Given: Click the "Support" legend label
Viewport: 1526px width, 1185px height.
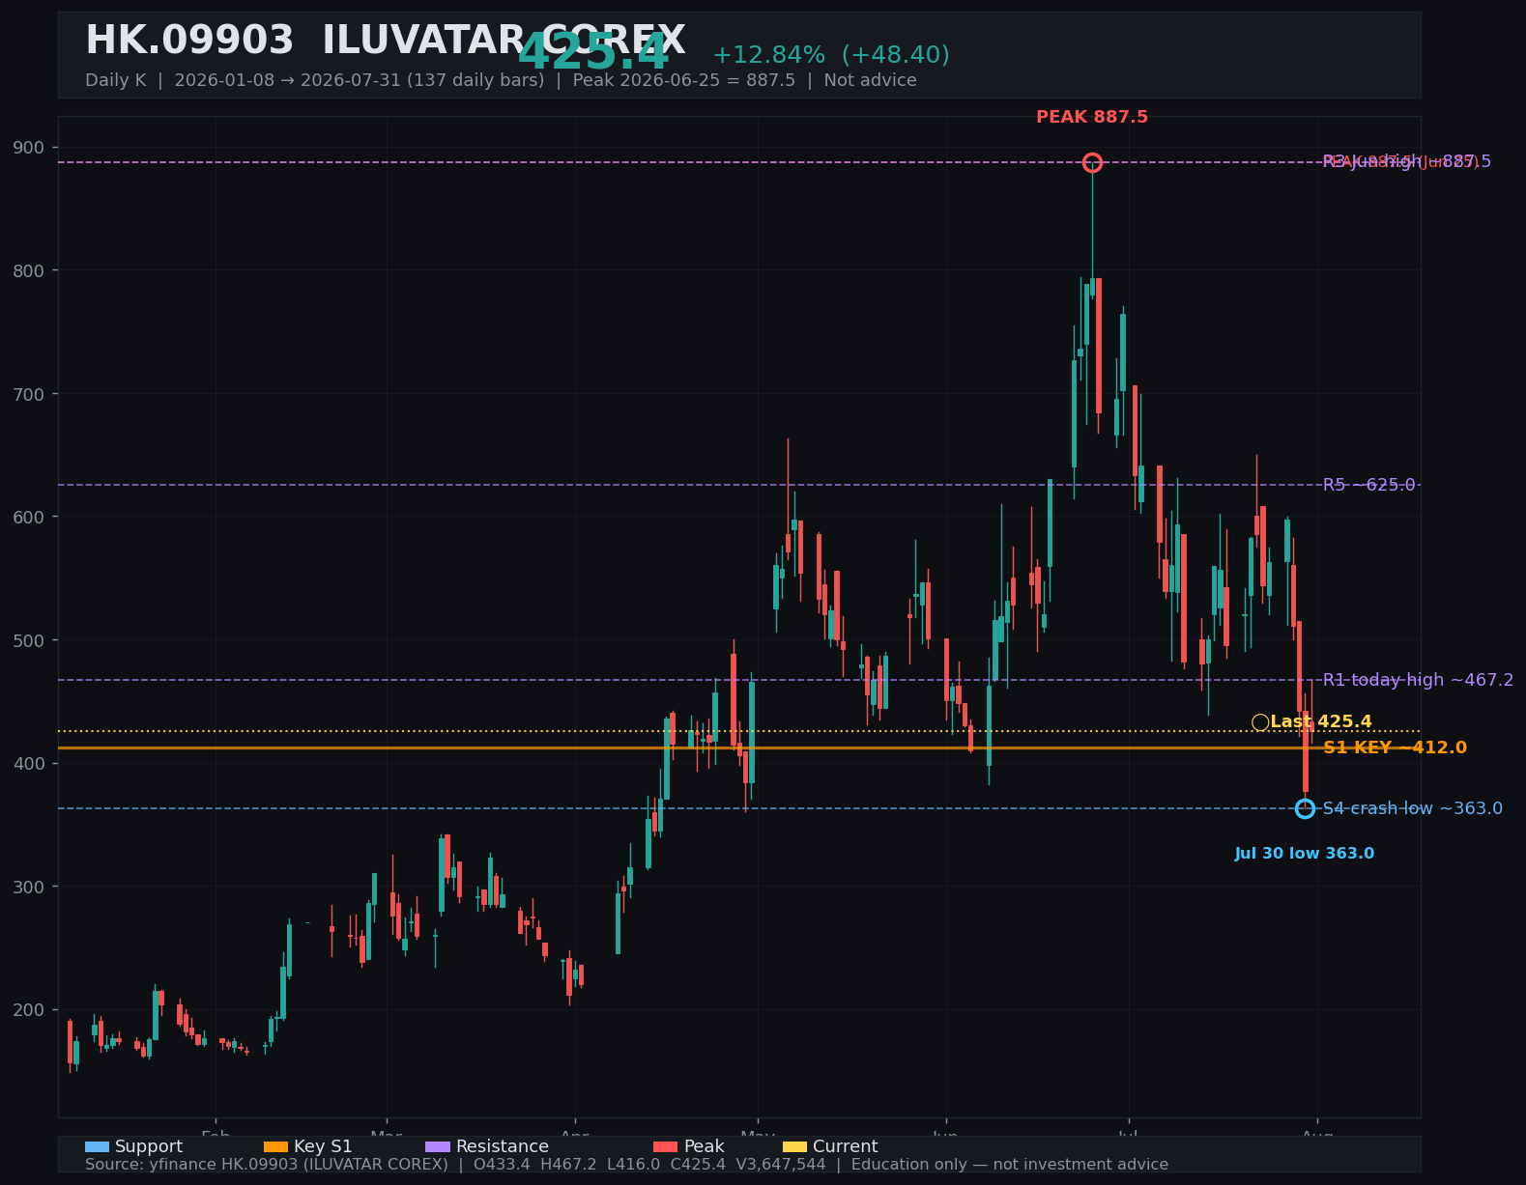Looking at the screenshot, I should coord(149,1146).
